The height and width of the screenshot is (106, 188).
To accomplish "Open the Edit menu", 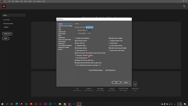I will [x=13, y=1].
